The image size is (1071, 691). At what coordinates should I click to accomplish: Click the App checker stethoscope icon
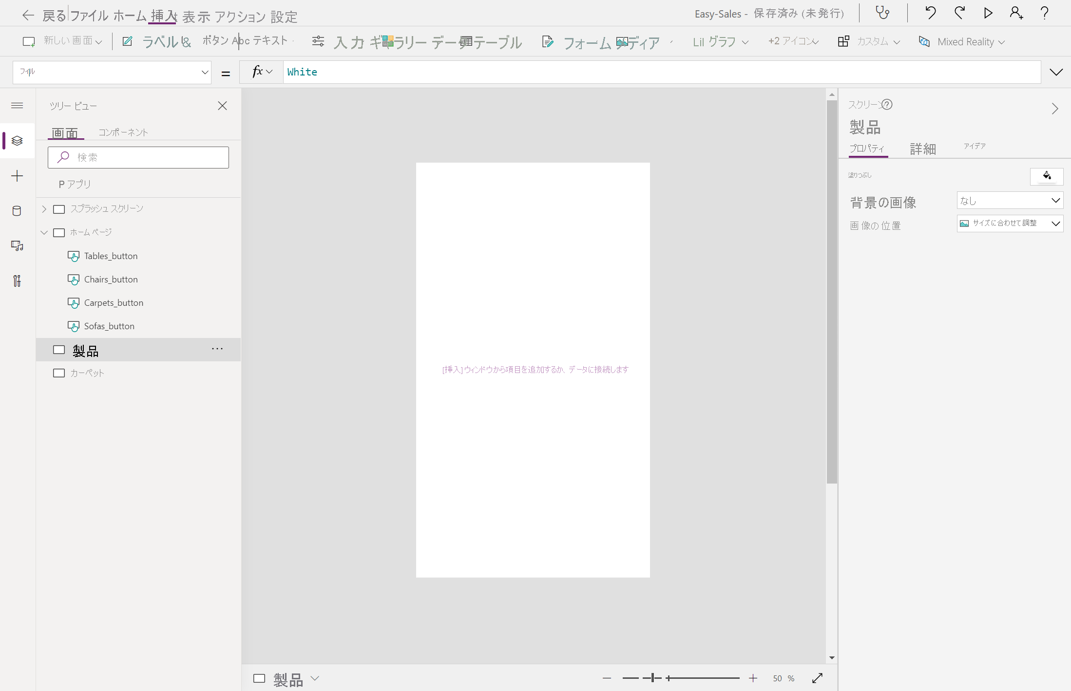(x=882, y=13)
